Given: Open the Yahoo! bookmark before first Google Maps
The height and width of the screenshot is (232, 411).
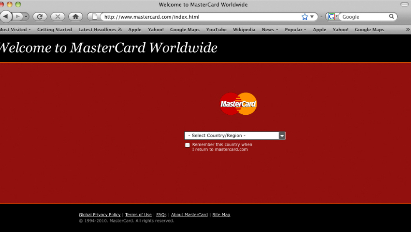Looking at the screenshot, I should pos(156,30).
